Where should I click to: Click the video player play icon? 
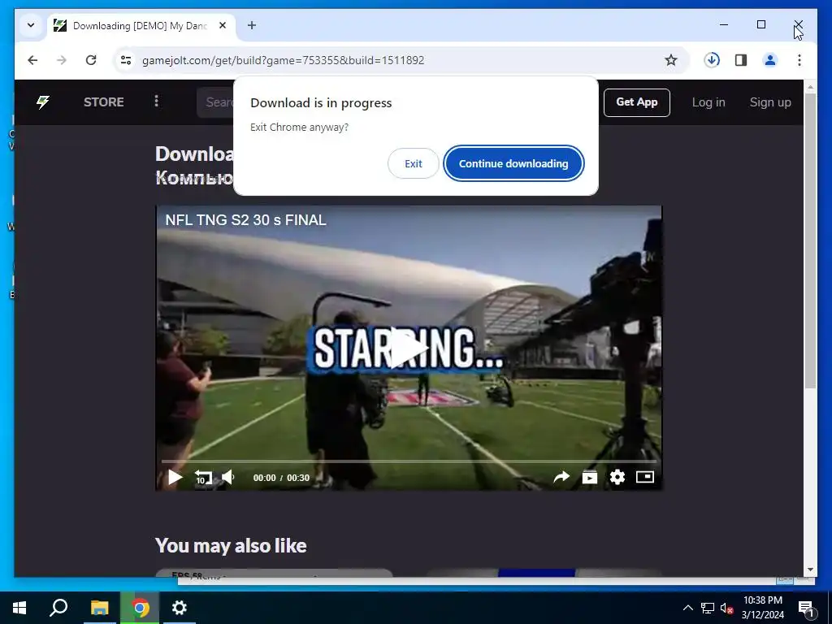click(175, 477)
